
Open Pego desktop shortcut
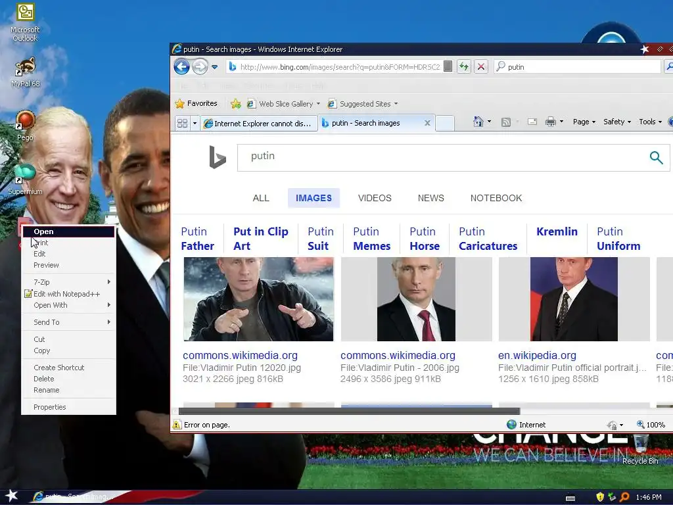click(x=25, y=126)
